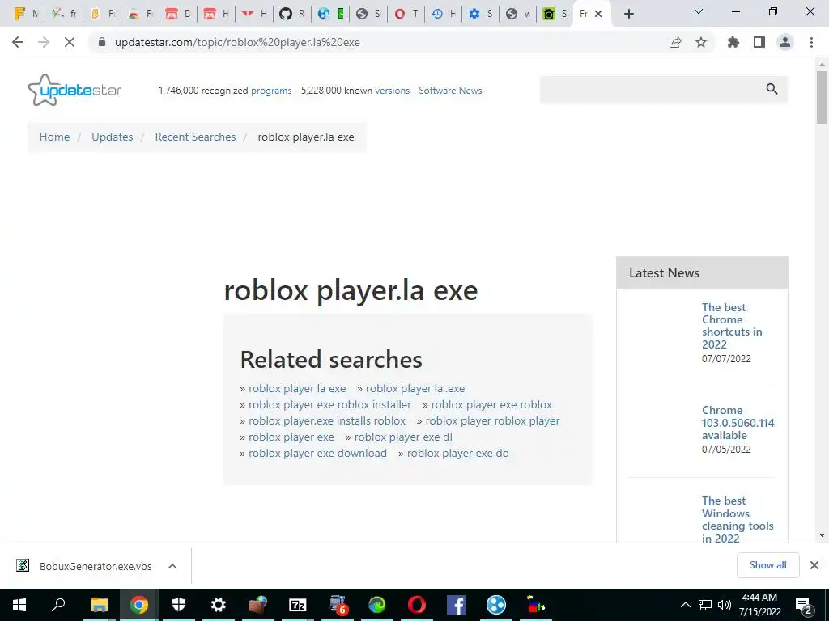Switch to the first tab with orange F icon
The width and height of the screenshot is (829, 621).
[25, 14]
